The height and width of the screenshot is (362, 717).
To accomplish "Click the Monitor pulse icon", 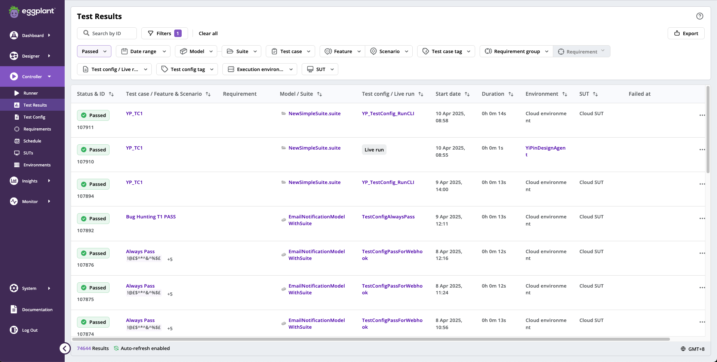I will 14,201.
